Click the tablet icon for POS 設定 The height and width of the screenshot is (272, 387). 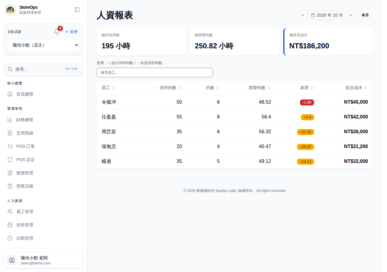(10, 160)
